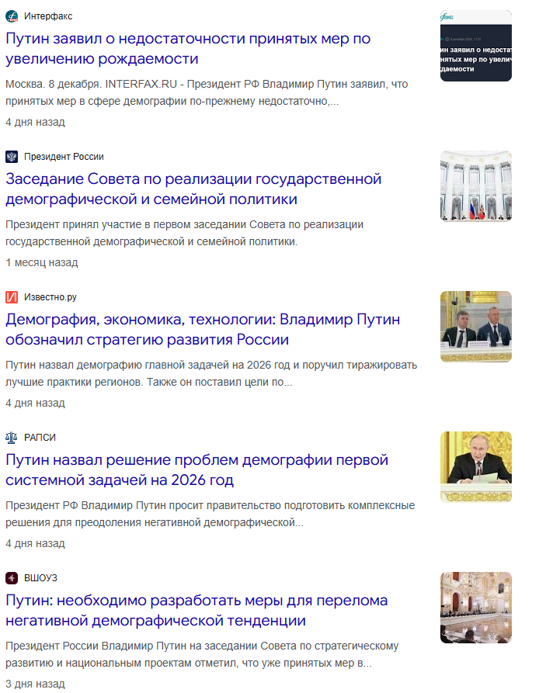Click the ВШОУЗ source name
Viewport: 539px width, 693px height.
click(x=40, y=578)
